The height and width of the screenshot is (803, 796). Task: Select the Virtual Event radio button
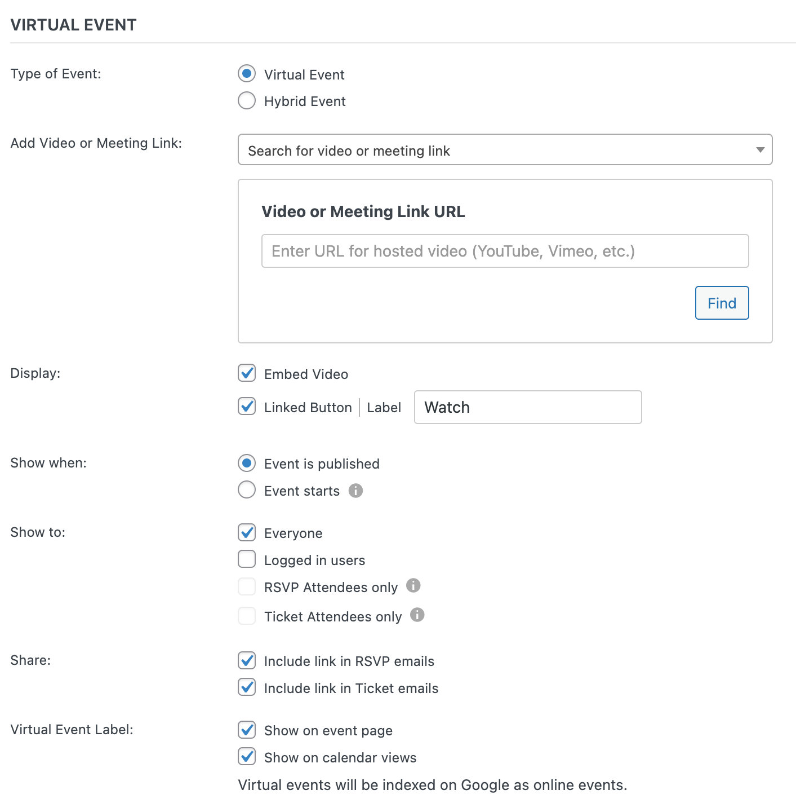247,73
